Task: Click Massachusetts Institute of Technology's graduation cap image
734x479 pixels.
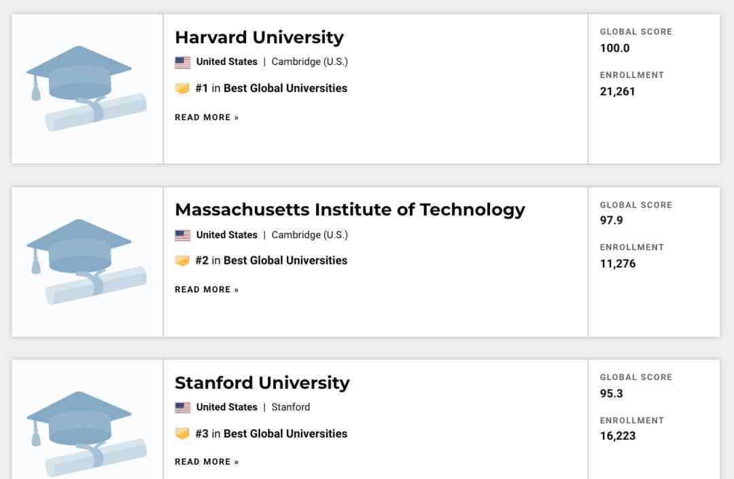Action: [x=86, y=262]
